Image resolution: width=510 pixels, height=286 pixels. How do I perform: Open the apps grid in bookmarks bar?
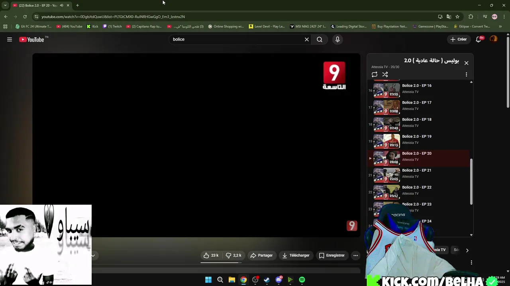pos(5,27)
